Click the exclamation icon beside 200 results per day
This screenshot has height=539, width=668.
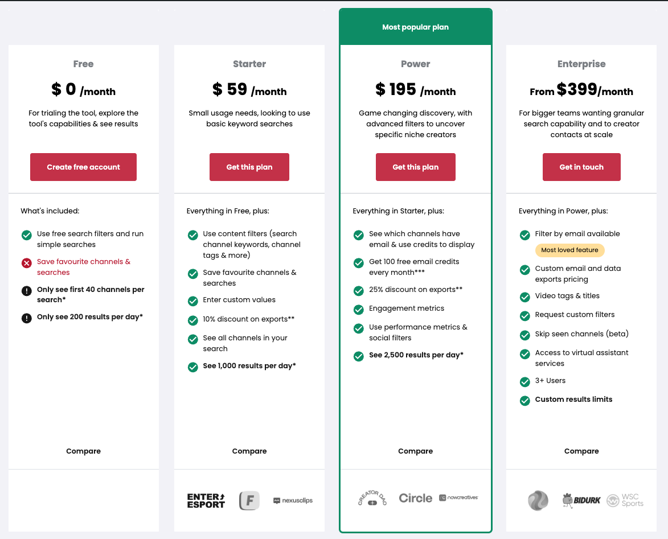coord(27,318)
